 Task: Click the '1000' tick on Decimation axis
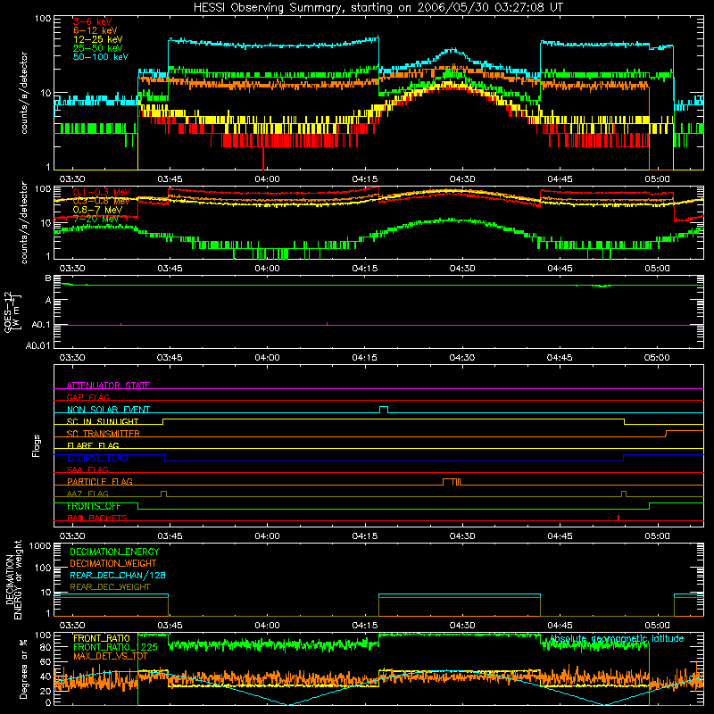point(40,545)
